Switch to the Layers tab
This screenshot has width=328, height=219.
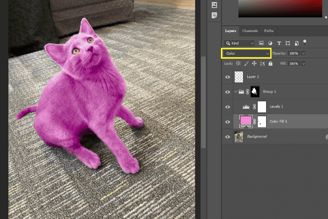pyautogui.click(x=230, y=31)
